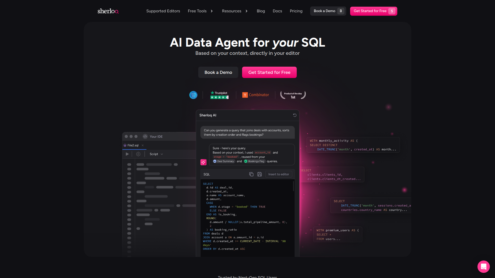Screen dimensions: 495x278
Task: Select the File2.sql tab
Action: (133, 145)
